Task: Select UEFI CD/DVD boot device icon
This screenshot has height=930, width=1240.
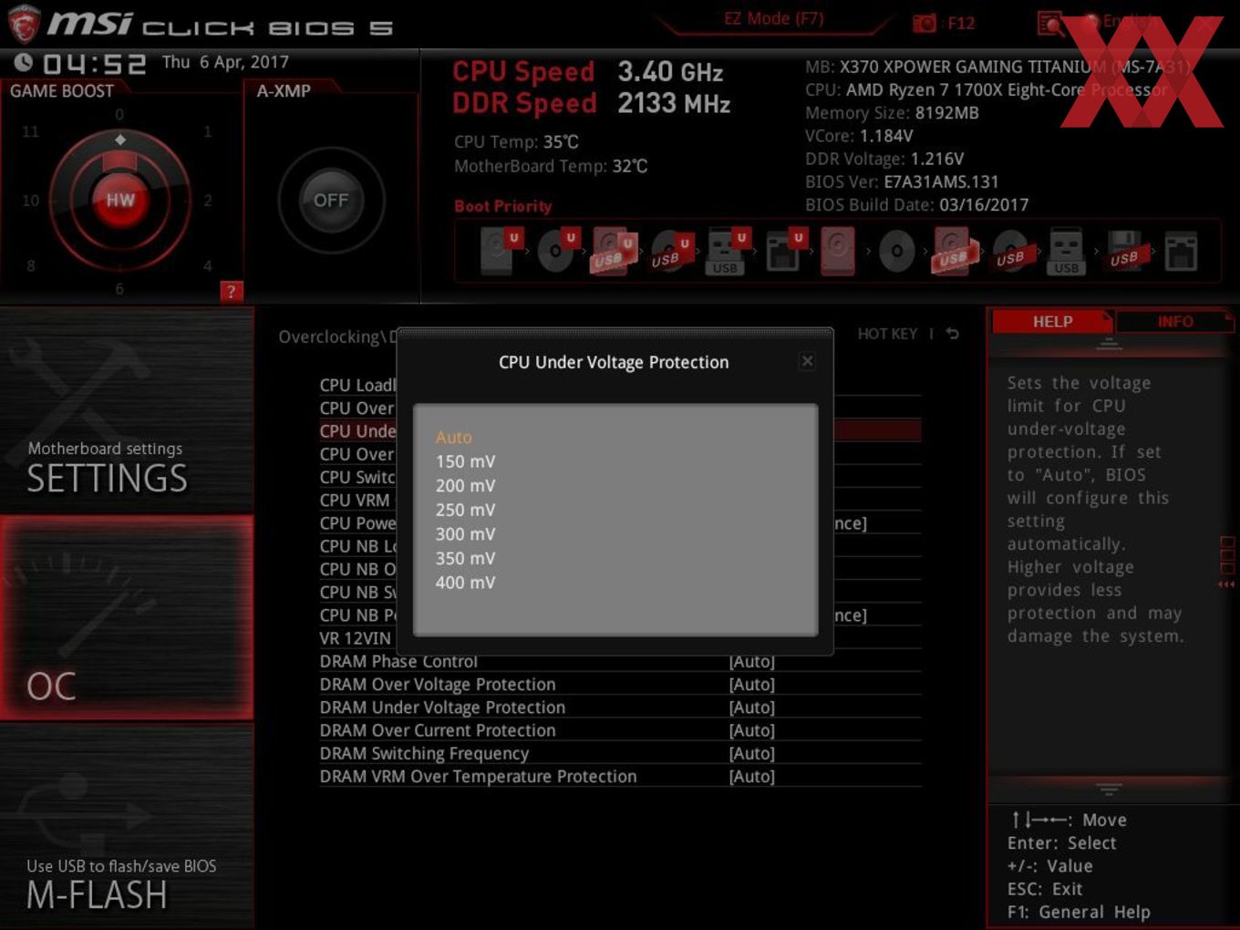Action: pyautogui.click(x=558, y=251)
